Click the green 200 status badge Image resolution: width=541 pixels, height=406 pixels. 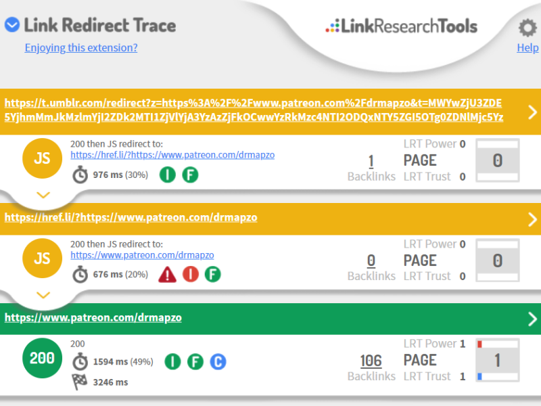(x=42, y=357)
